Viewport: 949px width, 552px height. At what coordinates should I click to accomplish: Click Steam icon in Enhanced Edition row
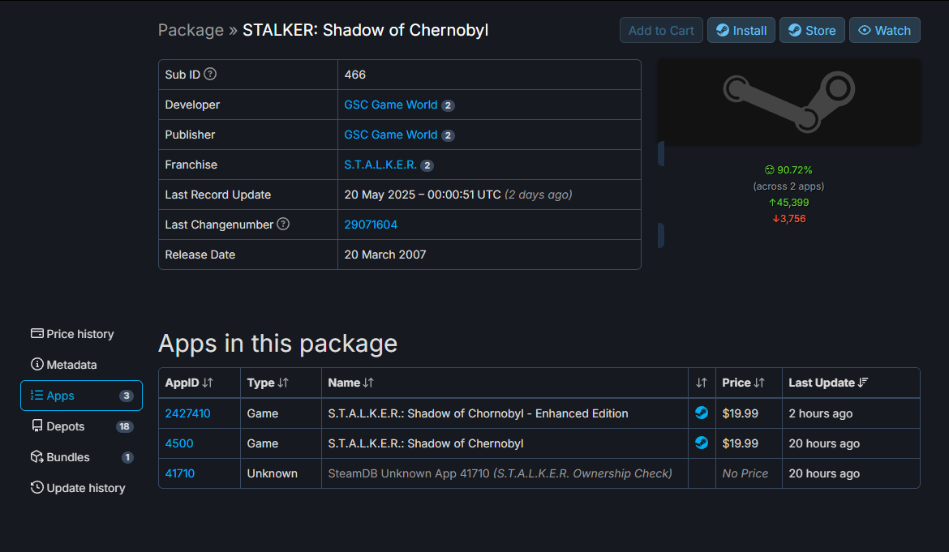point(702,413)
